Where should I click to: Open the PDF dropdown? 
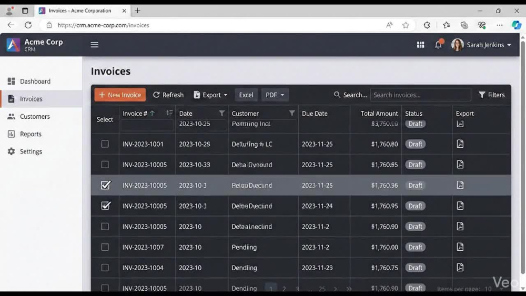coord(275,95)
